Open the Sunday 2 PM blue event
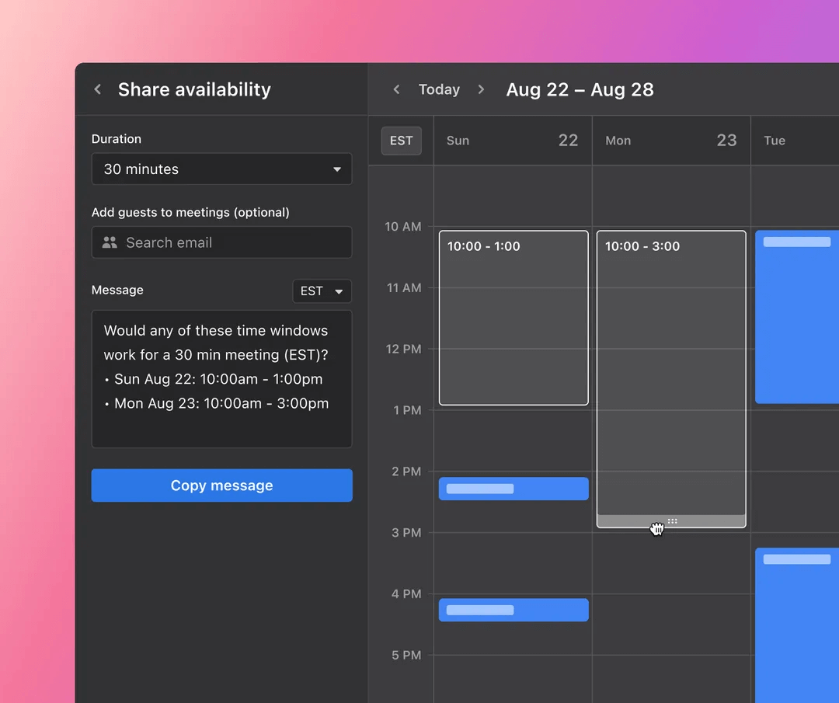Viewport: 839px width, 703px height. [513, 489]
